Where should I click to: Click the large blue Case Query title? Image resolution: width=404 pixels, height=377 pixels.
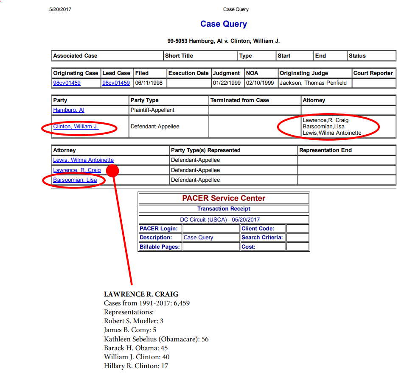[224, 24]
